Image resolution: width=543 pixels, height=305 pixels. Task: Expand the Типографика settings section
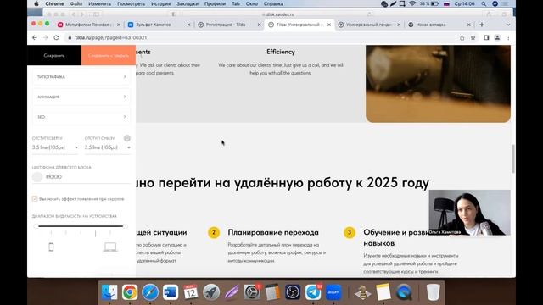pyautogui.click(x=81, y=77)
